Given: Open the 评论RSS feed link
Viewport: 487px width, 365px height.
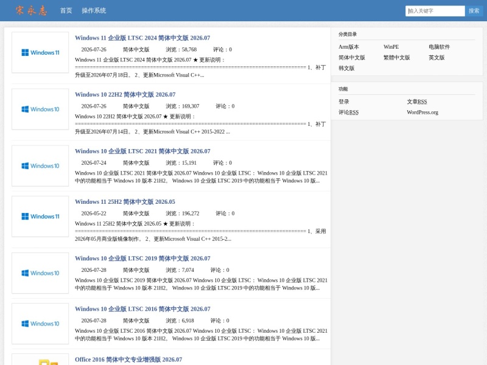Looking at the screenshot, I should [x=348, y=112].
